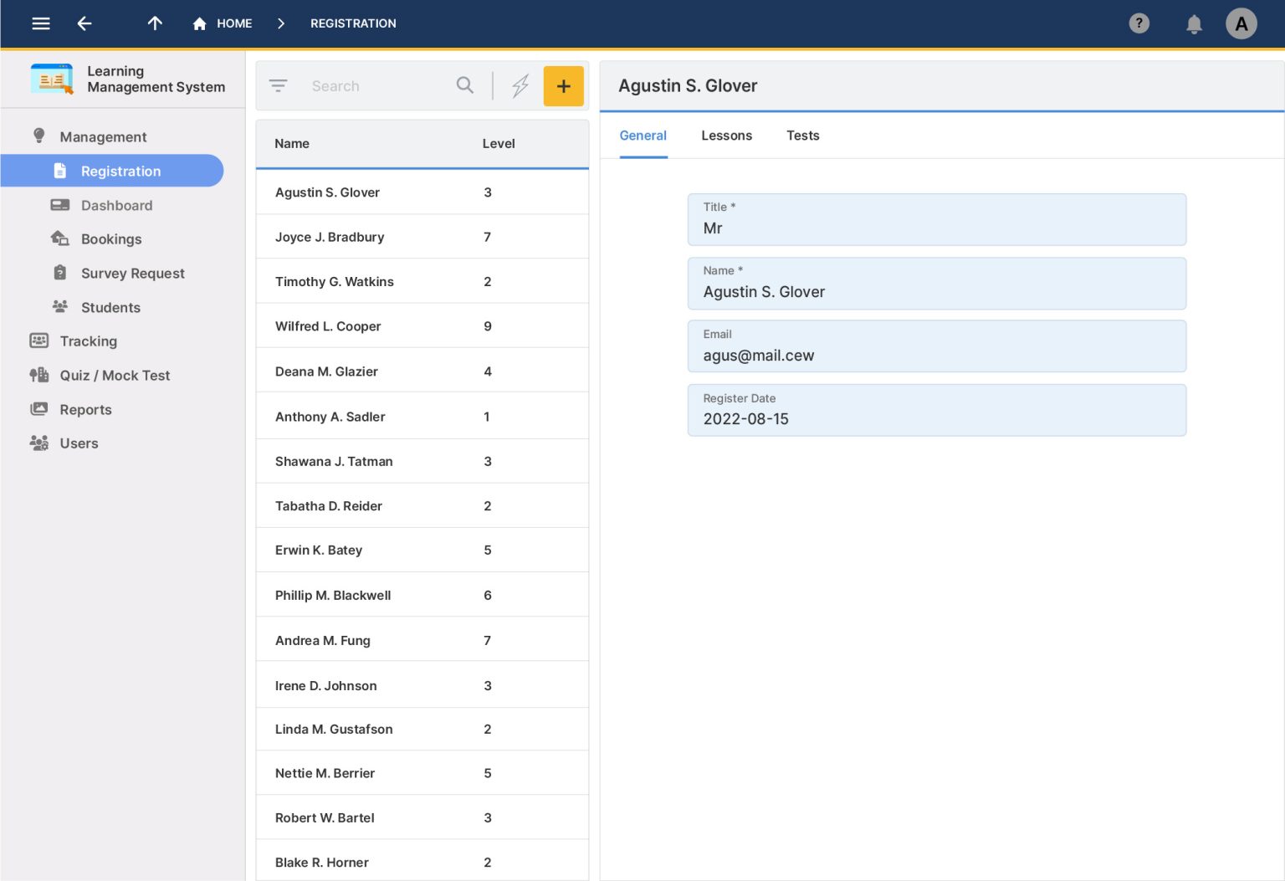Collapse the Management section
Viewport: 1285px width, 881px height.
pos(103,137)
